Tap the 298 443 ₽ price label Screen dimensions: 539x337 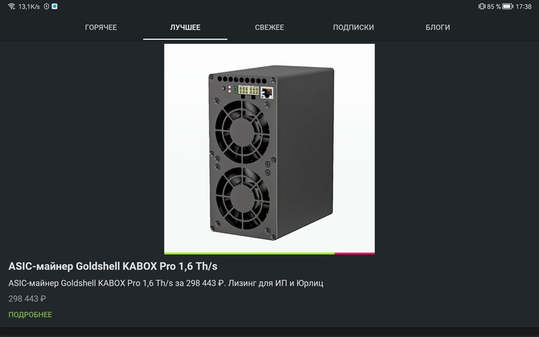tap(27, 299)
